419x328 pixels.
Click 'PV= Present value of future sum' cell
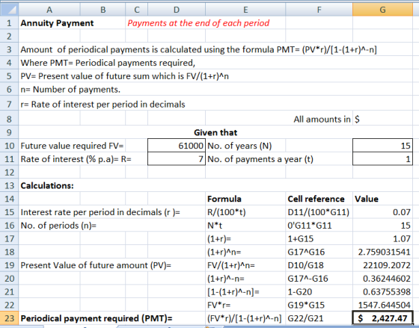124,76
